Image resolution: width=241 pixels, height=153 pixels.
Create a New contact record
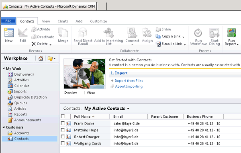[9, 35]
